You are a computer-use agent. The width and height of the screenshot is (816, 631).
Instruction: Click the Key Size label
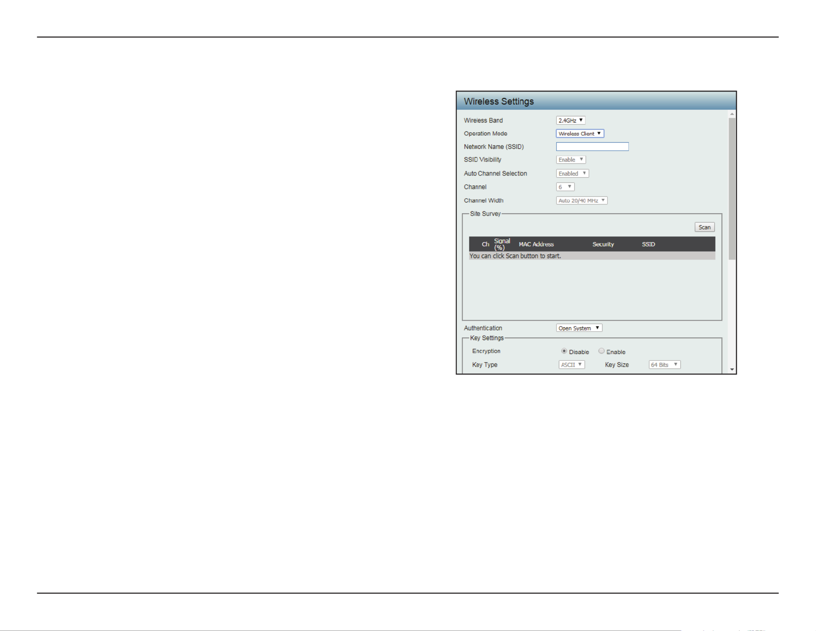(617, 365)
